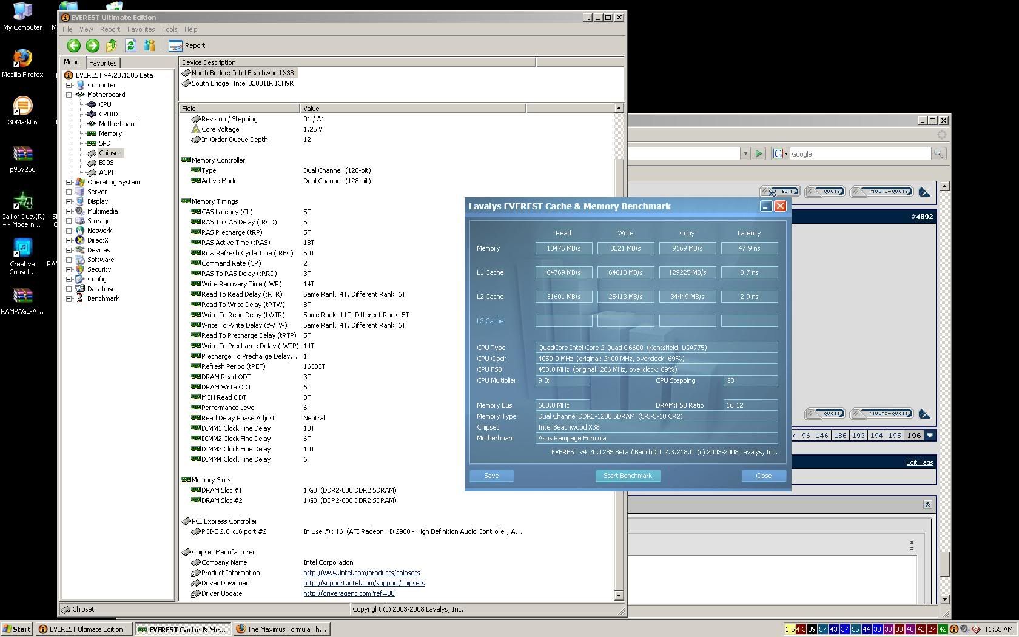This screenshot has height=637, width=1019.
Task: Click the green Forward arrow in EVEREST toolbar
Action: pyautogui.click(x=92, y=45)
